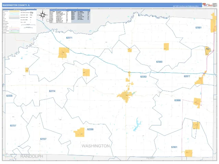Click the distance scale bar in legend

coord(28,25)
